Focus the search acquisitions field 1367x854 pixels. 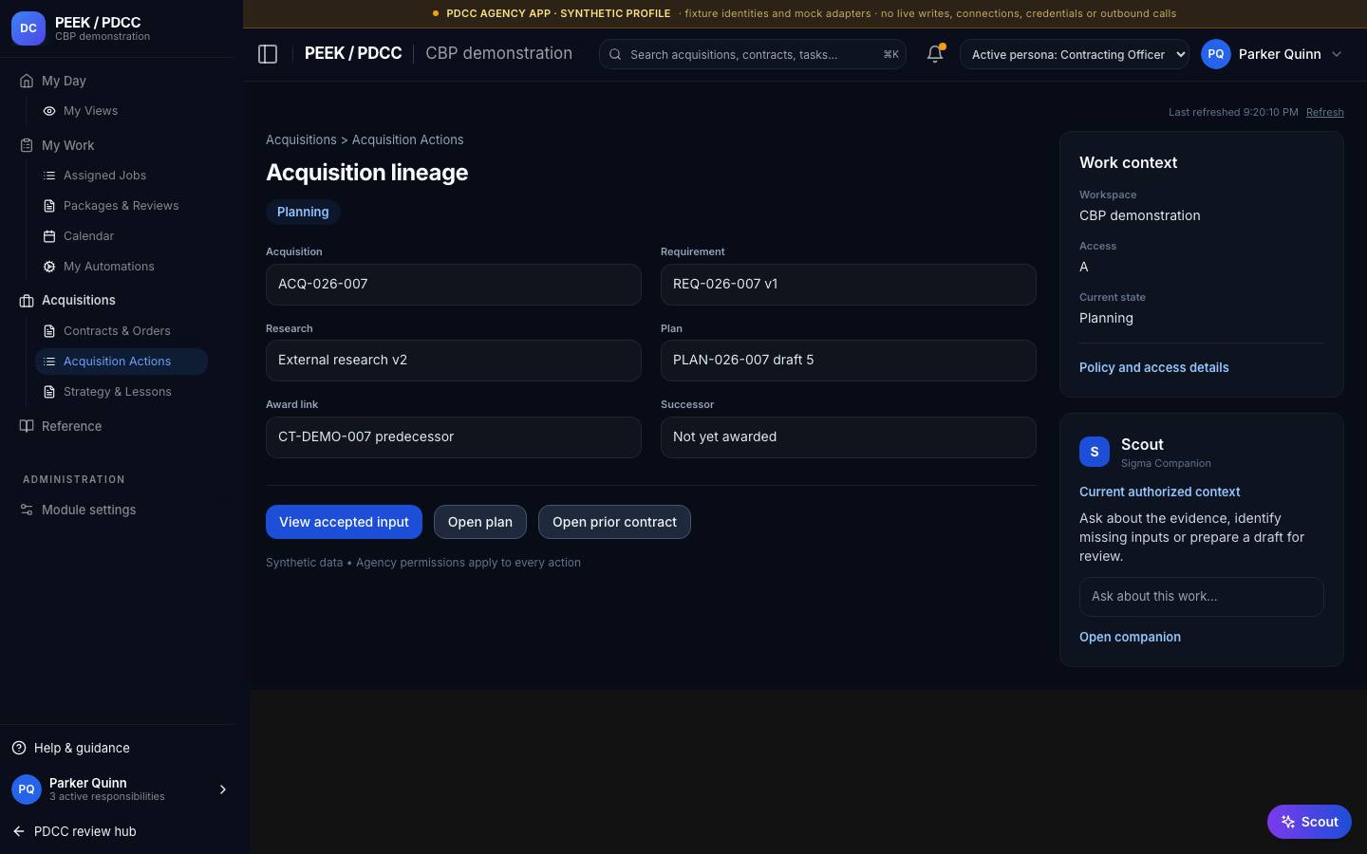pyautogui.click(x=752, y=54)
